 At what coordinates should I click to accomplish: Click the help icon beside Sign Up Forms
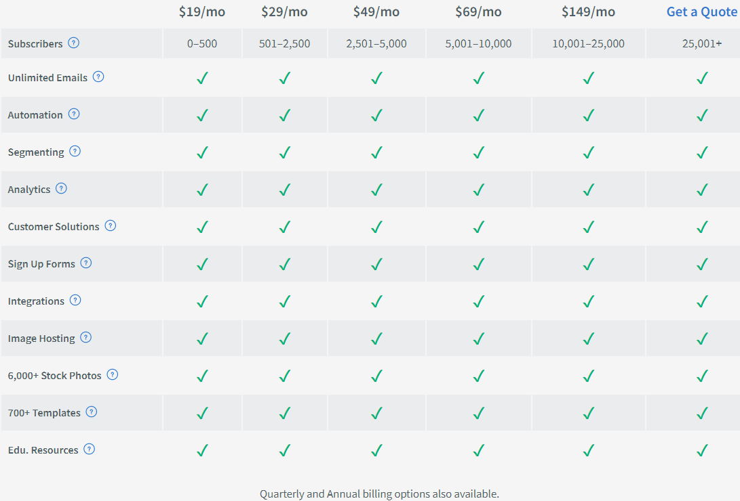coord(86,263)
